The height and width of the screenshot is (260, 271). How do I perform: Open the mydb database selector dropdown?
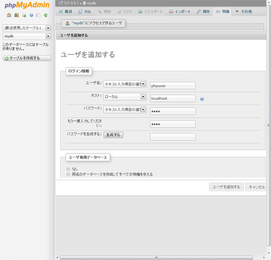[27, 36]
